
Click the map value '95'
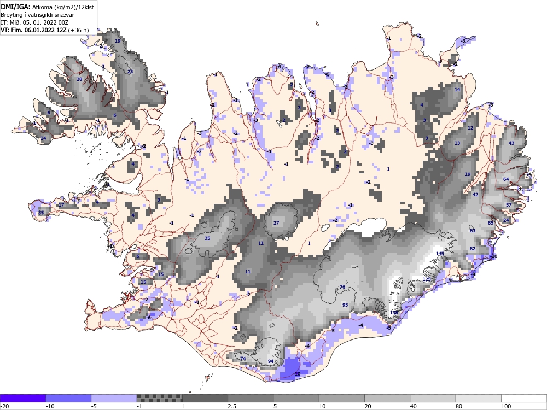click(345, 304)
